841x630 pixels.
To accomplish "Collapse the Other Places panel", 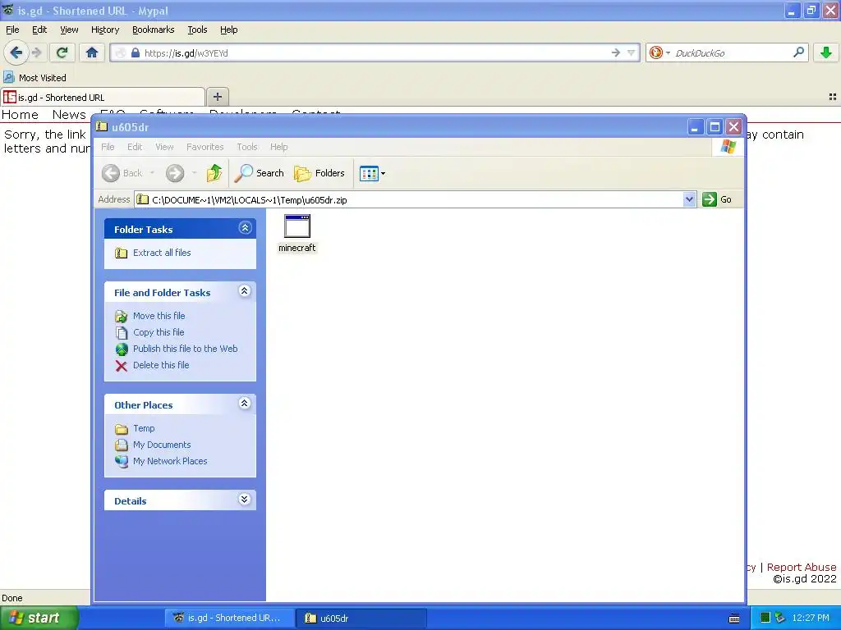I will 245,404.
